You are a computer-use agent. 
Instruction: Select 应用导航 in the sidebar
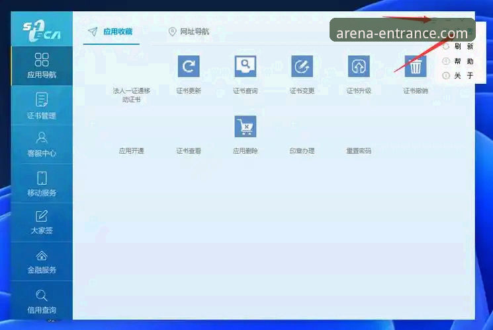[42, 66]
